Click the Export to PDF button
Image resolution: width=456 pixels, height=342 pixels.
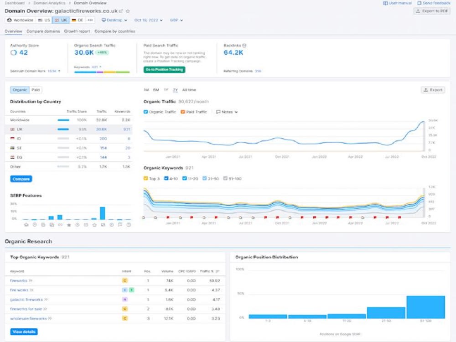tap(432, 11)
